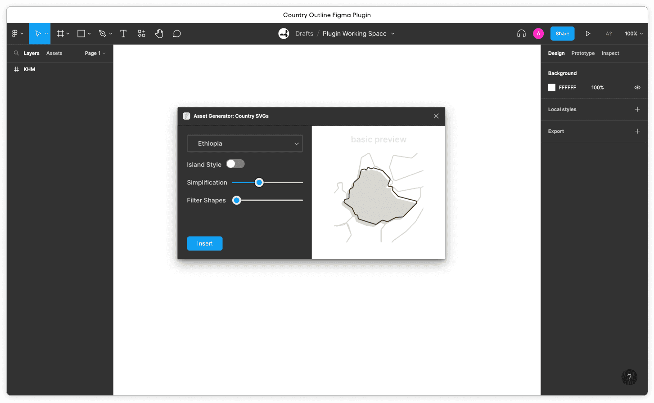Open the Ethiopia country dropdown
The height and width of the screenshot is (403, 654).
[245, 143]
